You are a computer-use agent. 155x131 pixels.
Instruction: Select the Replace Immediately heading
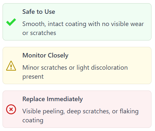53,99
